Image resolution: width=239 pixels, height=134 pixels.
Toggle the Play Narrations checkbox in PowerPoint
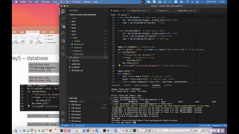coord(46,36)
